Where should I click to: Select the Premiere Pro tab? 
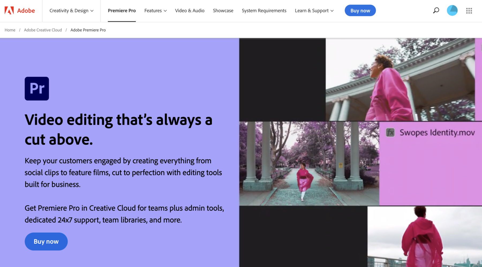tap(122, 11)
